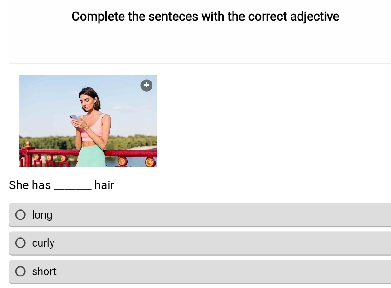Select the 'curly' radio circle
391x288 pixels.
pyautogui.click(x=20, y=243)
